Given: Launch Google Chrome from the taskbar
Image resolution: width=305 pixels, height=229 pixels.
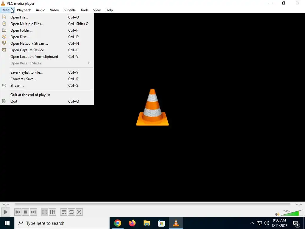Looking at the screenshot, I should pos(117,223).
